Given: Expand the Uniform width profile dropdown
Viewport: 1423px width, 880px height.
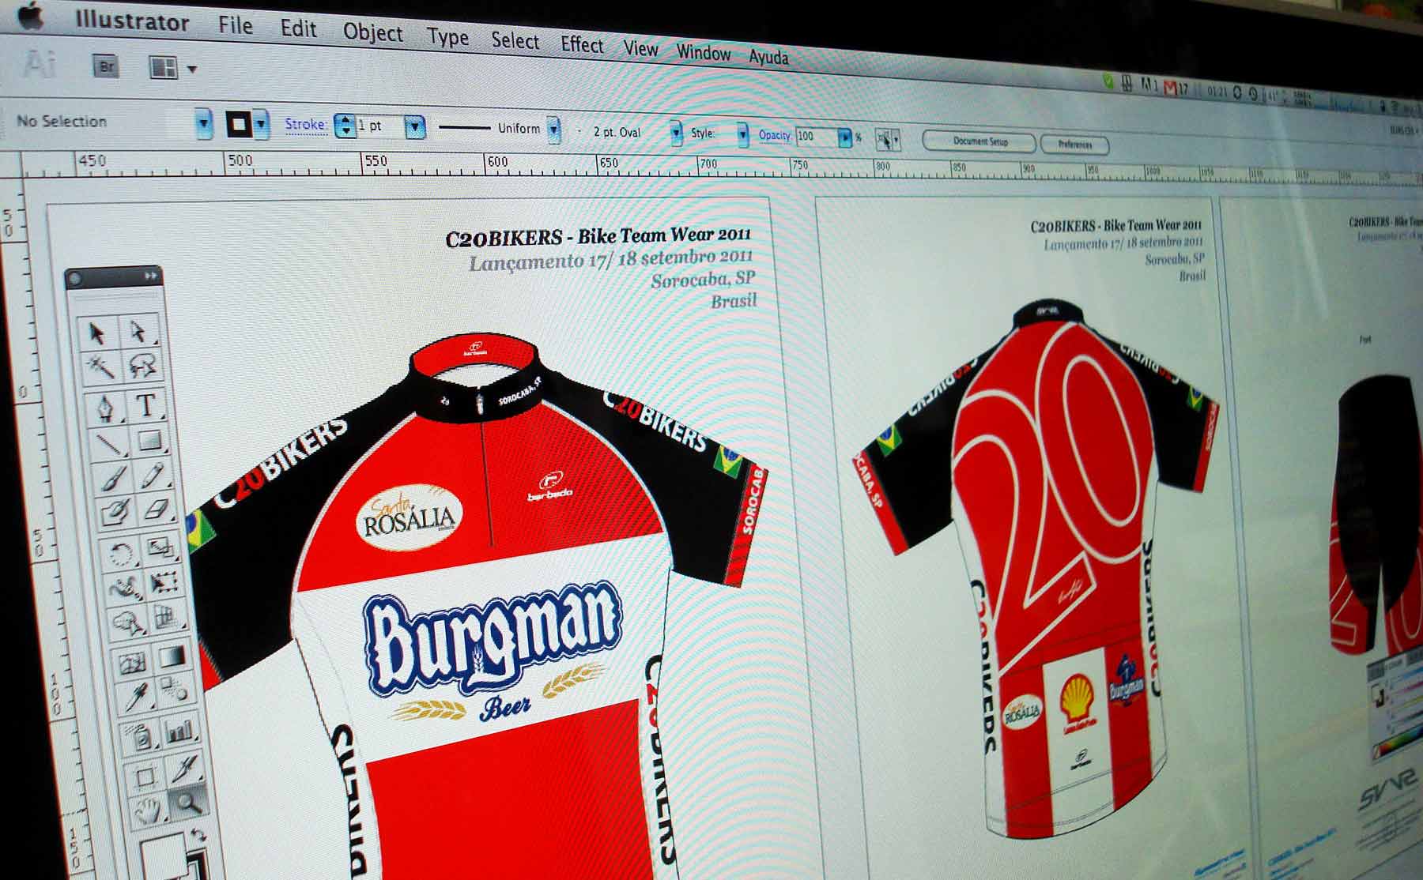Looking at the screenshot, I should (x=554, y=129).
